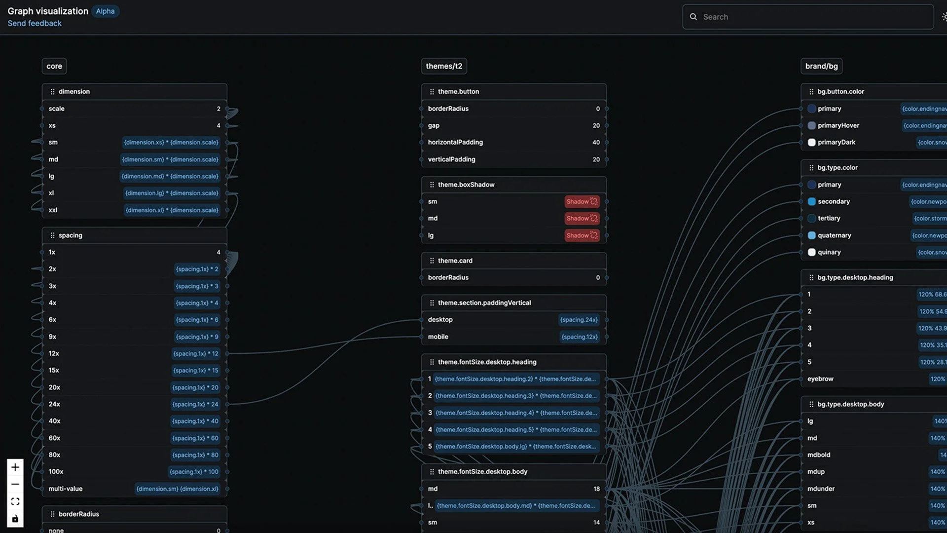Toggle the canvas interactivity lock
The height and width of the screenshot is (533, 947).
click(15, 519)
